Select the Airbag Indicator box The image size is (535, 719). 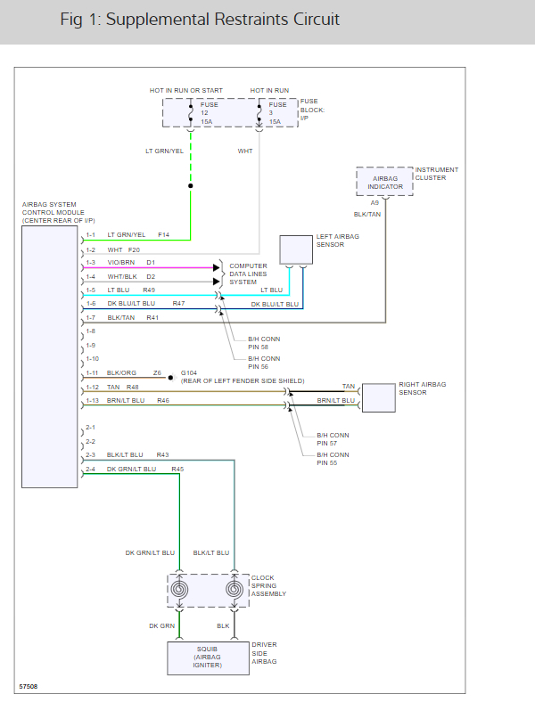pos(384,182)
